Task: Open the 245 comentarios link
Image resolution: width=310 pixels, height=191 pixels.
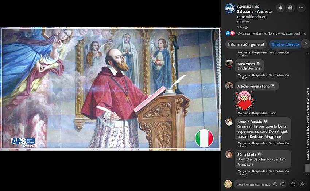Action: point(252,33)
